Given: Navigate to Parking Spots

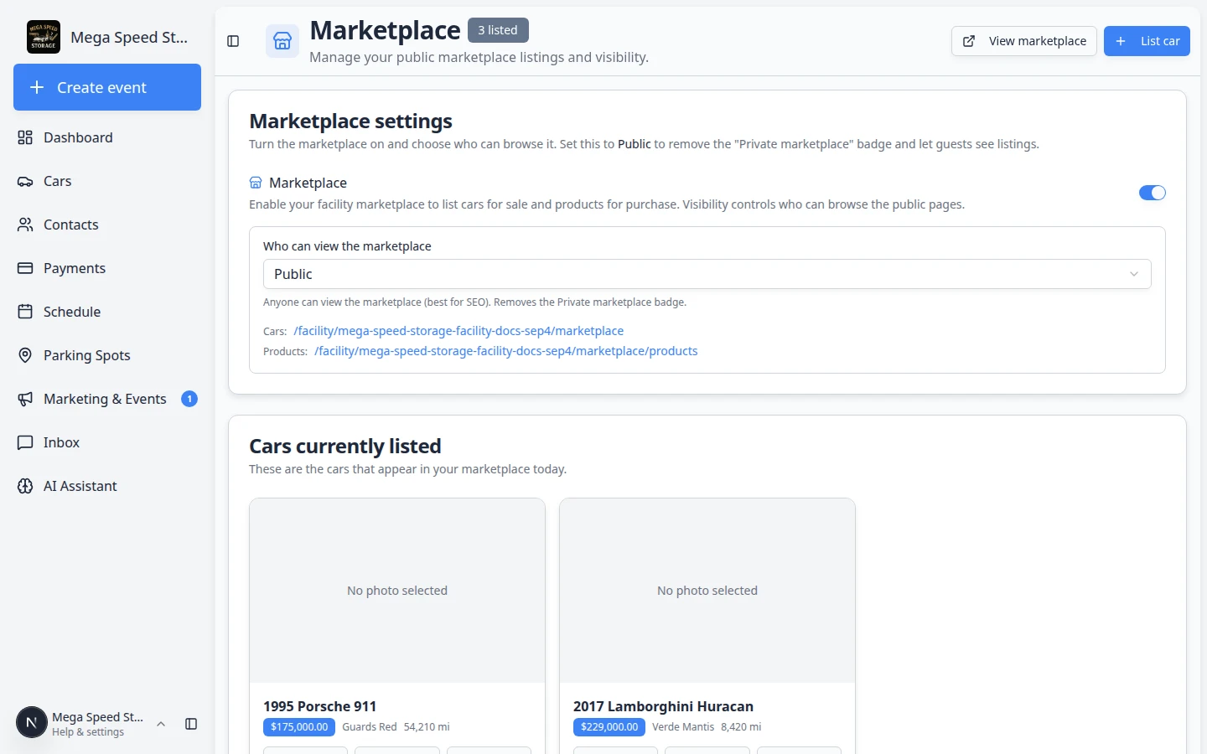Looking at the screenshot, I should point(107,355).
